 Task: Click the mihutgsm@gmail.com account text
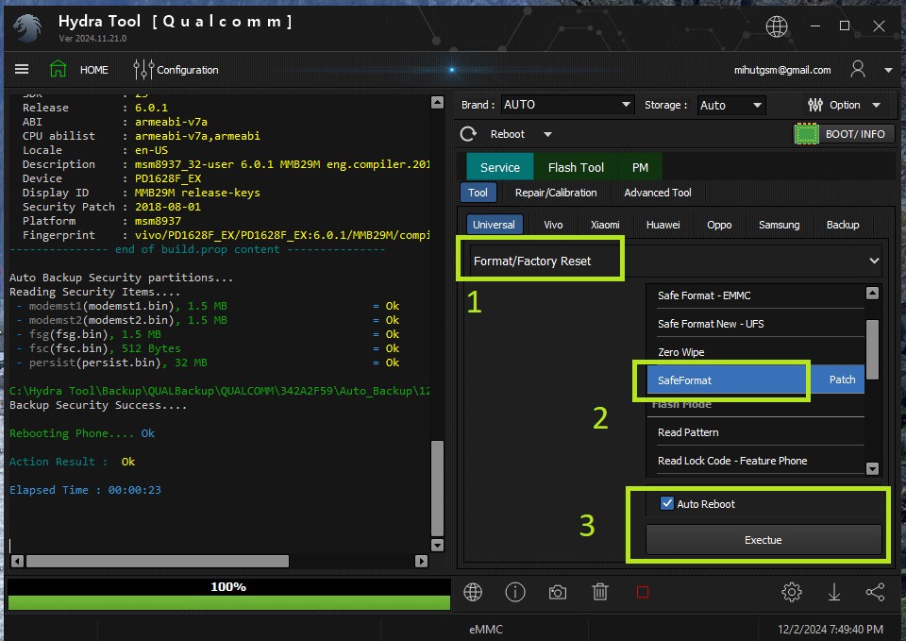782,70
